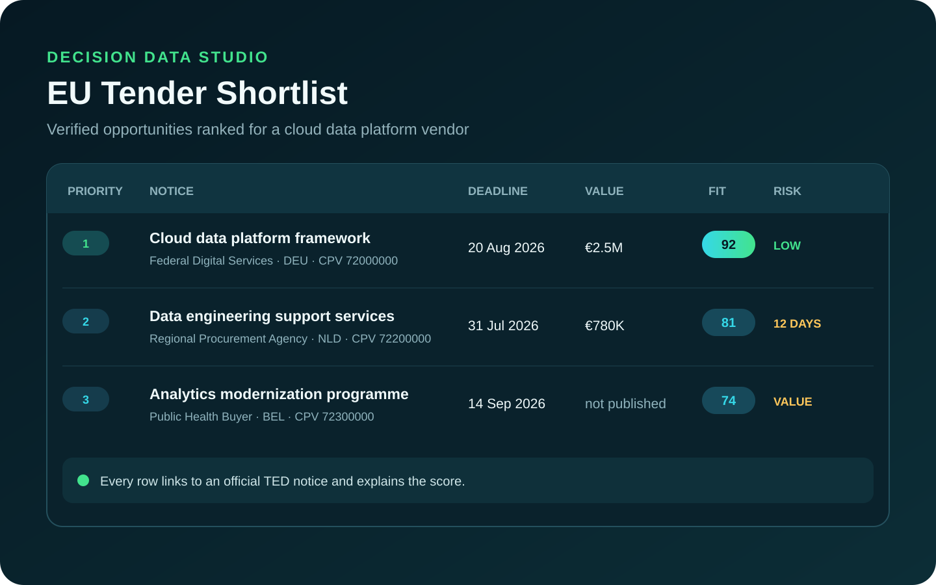
Task: Click the 12 DAYS risk label
Action: pos(797,324)
